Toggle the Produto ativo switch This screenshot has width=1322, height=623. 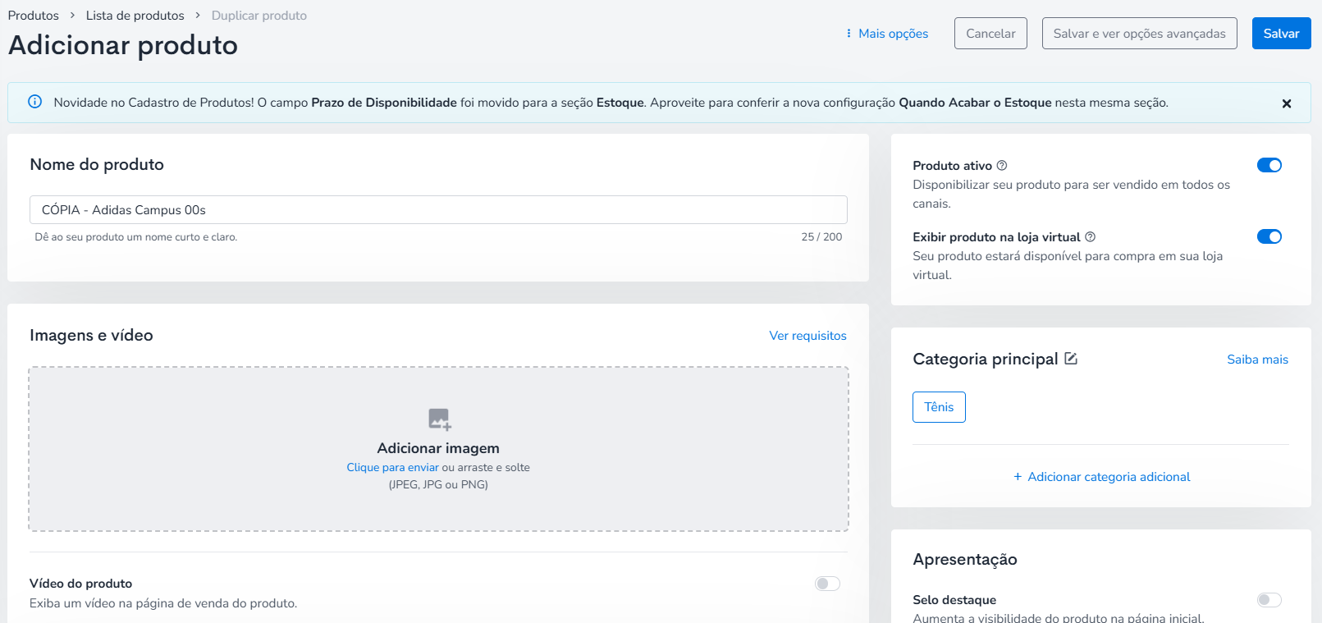(1269, 166)
